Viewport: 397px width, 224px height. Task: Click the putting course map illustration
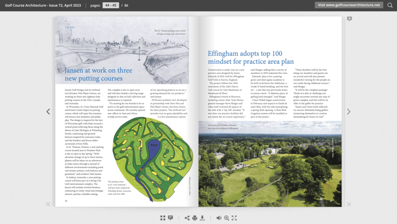153,159
